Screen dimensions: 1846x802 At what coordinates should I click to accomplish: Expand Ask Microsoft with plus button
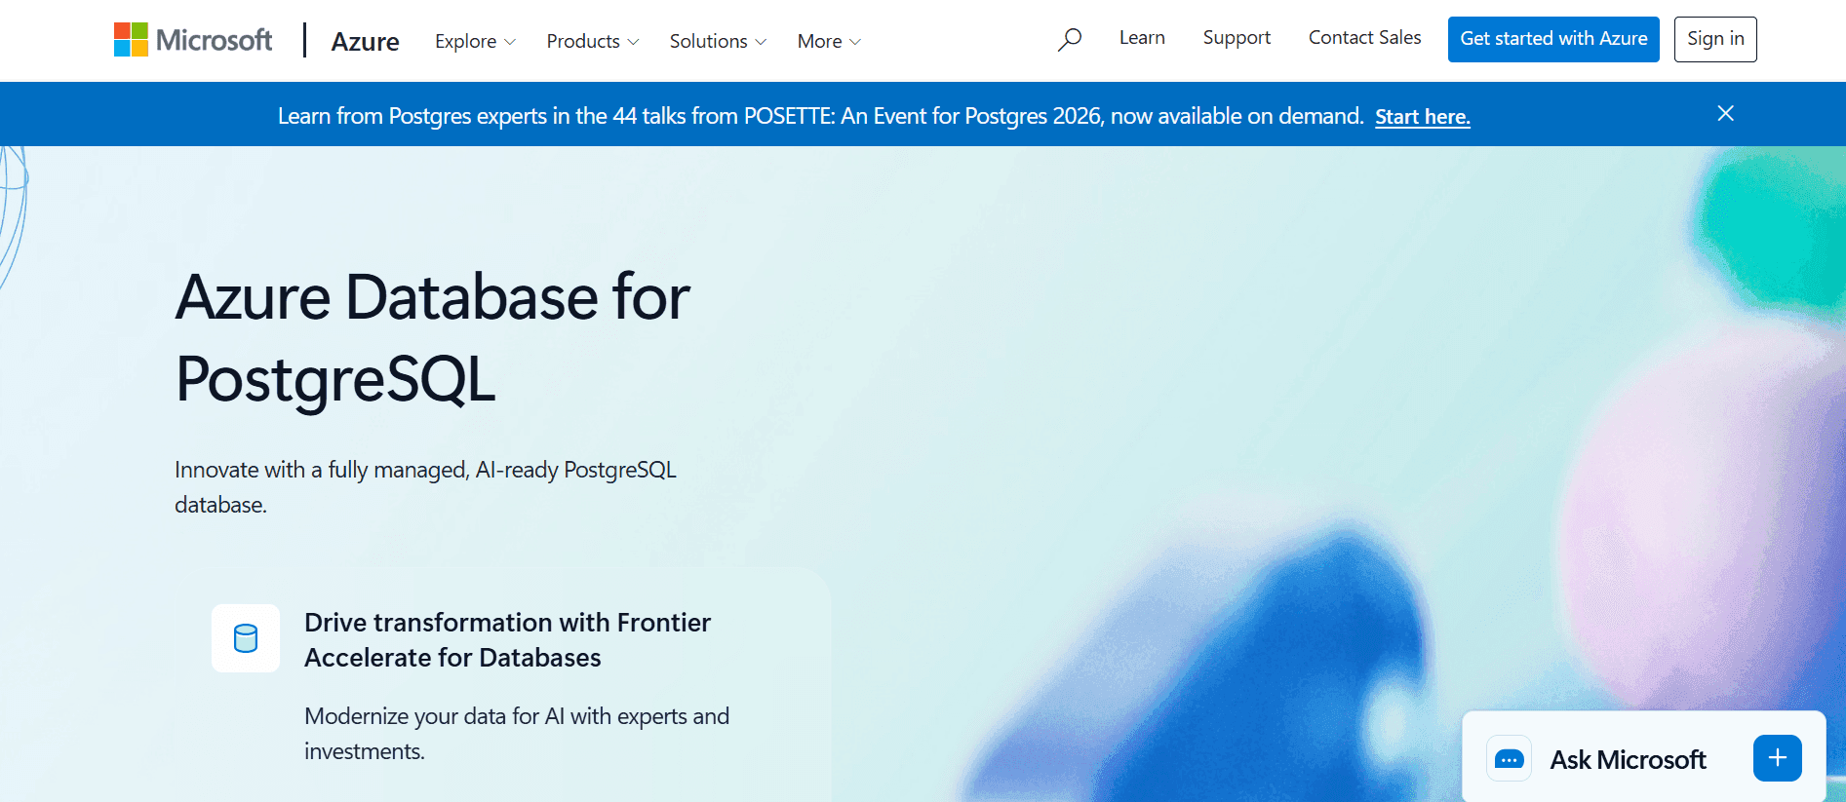click(1777, 758)
